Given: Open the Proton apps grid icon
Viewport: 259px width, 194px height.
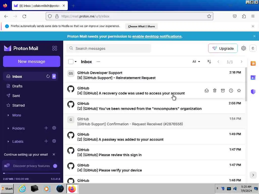Looking at the screenshot, I should pos(55,48).
